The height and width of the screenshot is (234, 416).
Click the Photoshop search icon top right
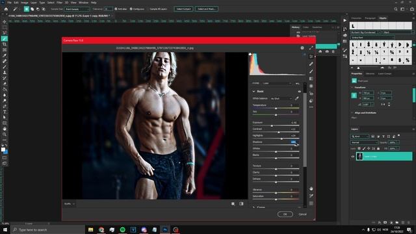396,9
